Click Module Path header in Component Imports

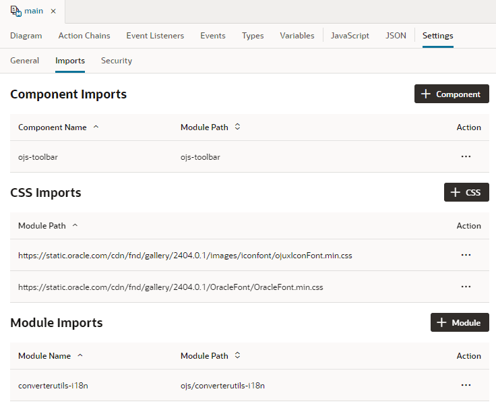[x=204, y=127]
